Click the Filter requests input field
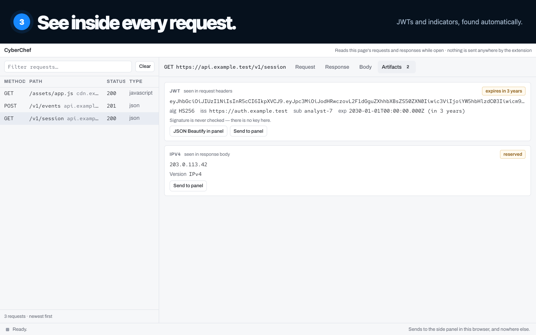The width and height of the screenshot is (536, 335). coord(68,67)
